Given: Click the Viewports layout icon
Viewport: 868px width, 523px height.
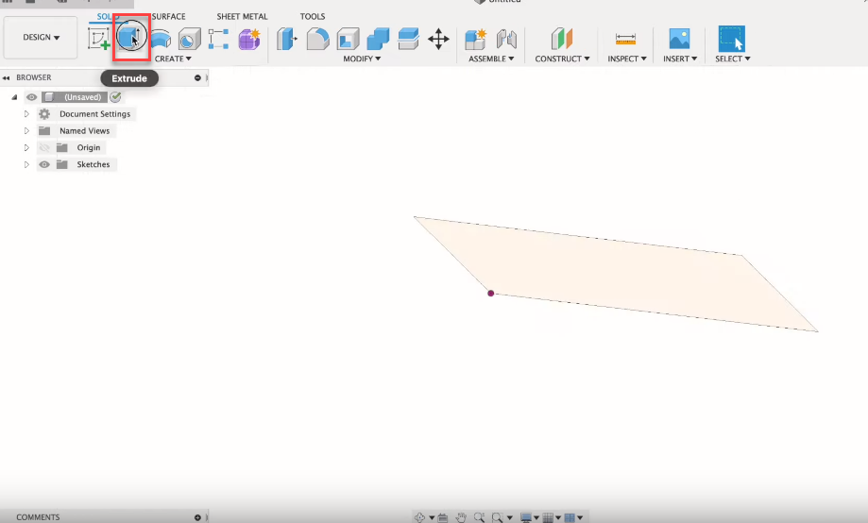Looking at the screenshot, I should (570, 517).
